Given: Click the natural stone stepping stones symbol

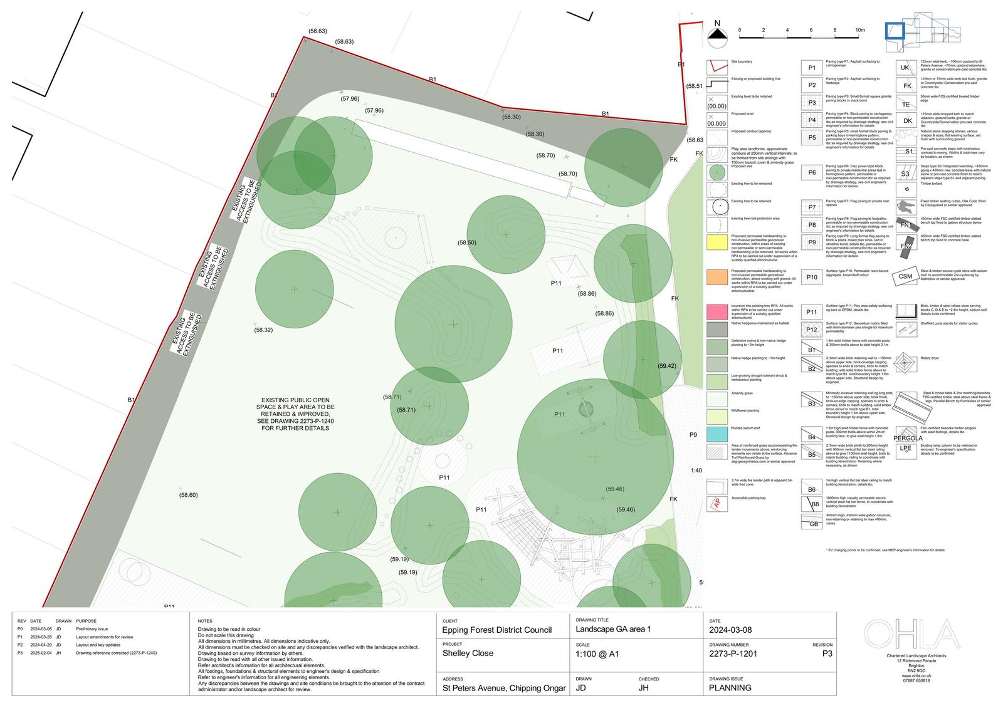Looking at the screenshot, I should click(906, 135).
